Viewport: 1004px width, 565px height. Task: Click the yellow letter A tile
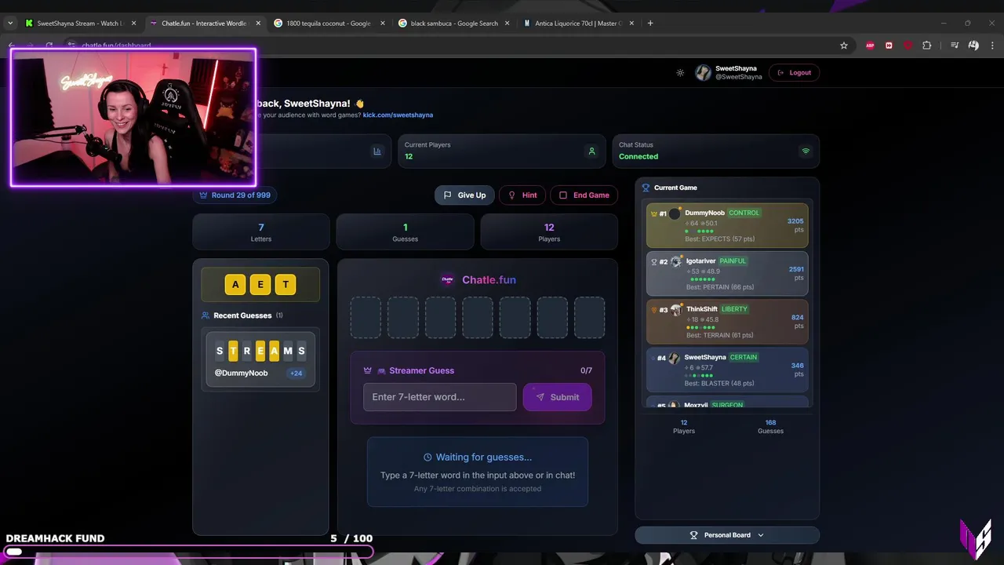235,285
